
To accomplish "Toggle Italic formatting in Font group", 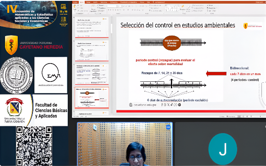I will [x=111, y=10].
